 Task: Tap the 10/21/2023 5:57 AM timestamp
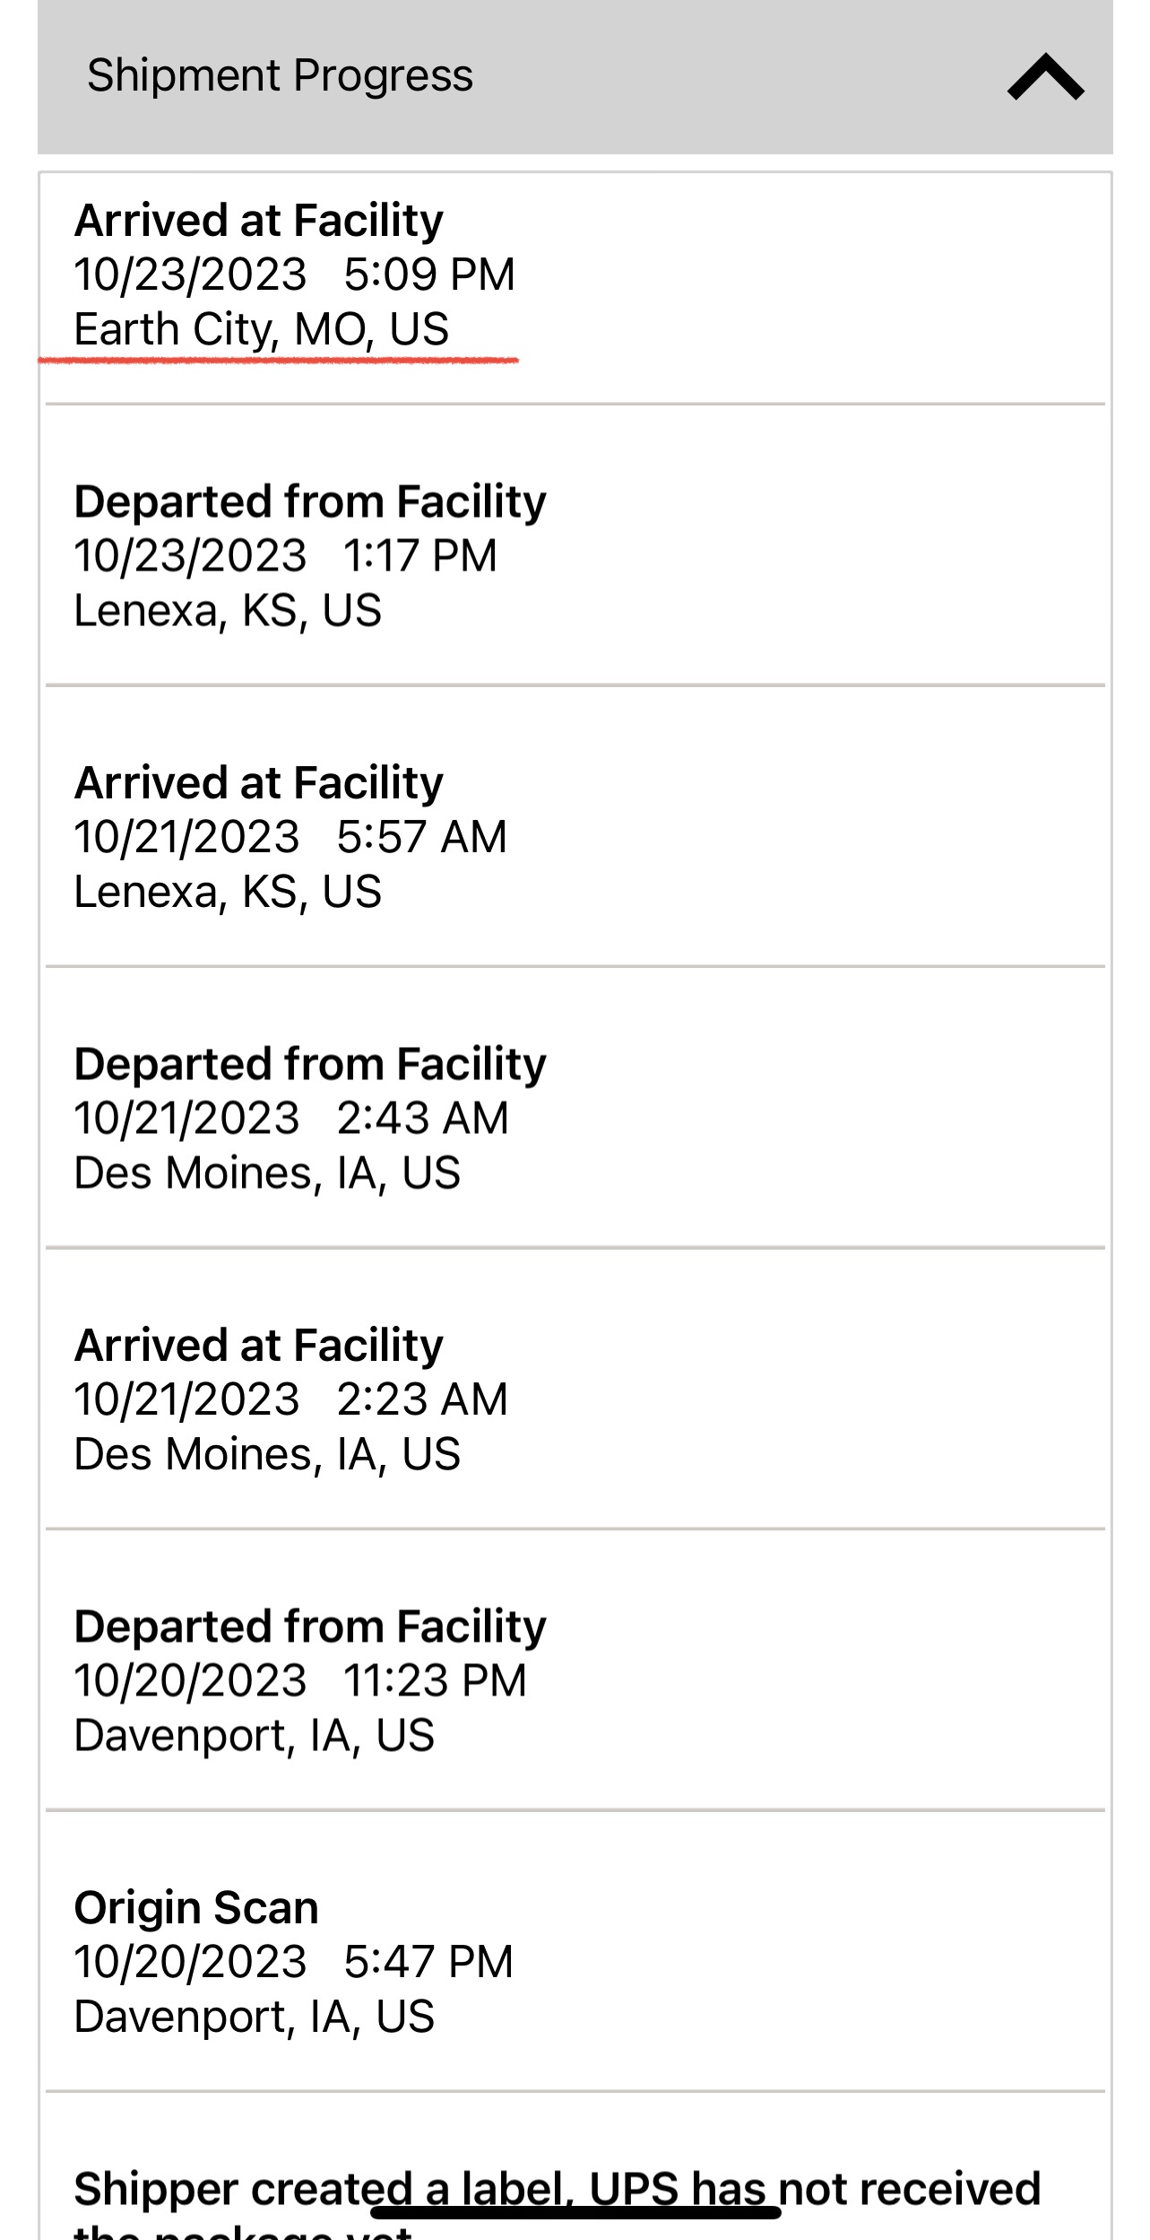point(290,837)
